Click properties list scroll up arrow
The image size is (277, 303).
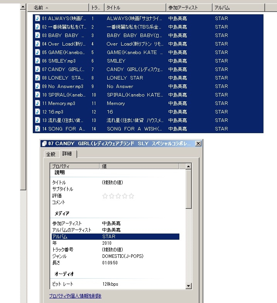click(188, 166)
